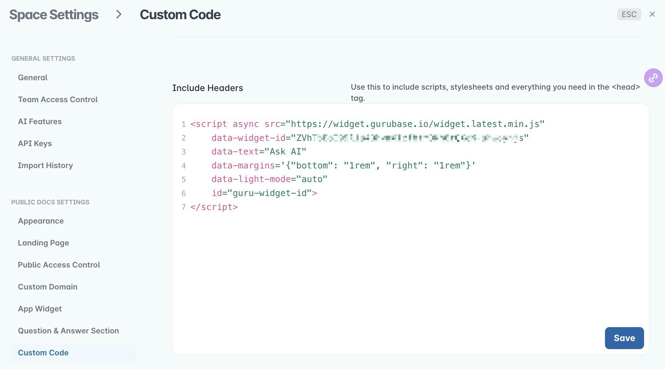Click the ESC button
The height and width of the screenshot is (369, 665).
[629, 14]
